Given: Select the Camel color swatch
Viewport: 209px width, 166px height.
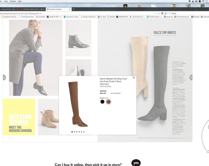Looking at the screenshot, I should click(108, 102).
